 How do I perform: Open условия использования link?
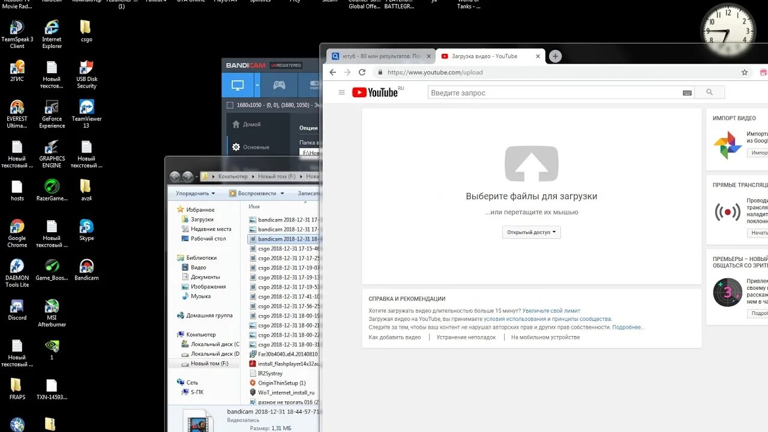click(515, 319)
